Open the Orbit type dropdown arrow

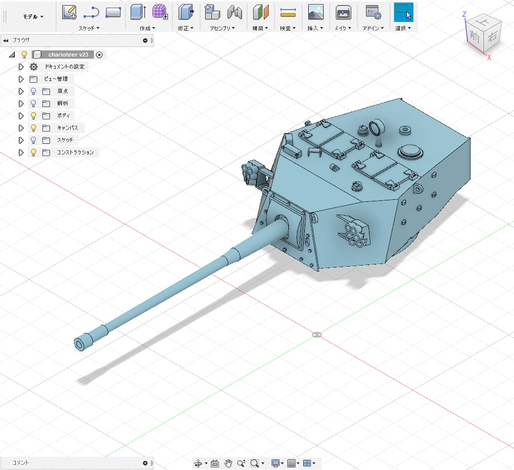click(x=206, y=463)
